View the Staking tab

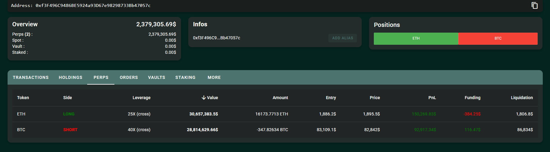click(x=185, y=77)
